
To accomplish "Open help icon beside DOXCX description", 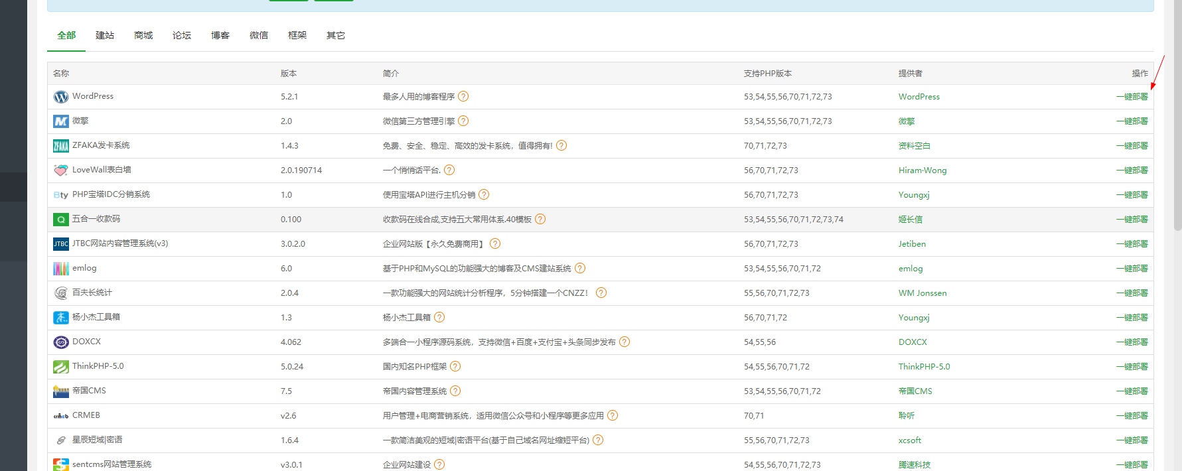I will tap(625, 342).
